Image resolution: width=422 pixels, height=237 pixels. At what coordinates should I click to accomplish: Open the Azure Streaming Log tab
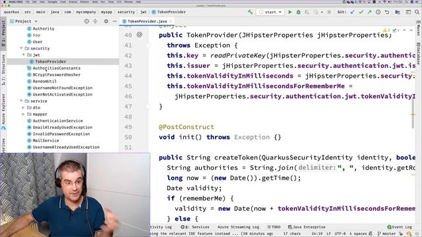238,227
